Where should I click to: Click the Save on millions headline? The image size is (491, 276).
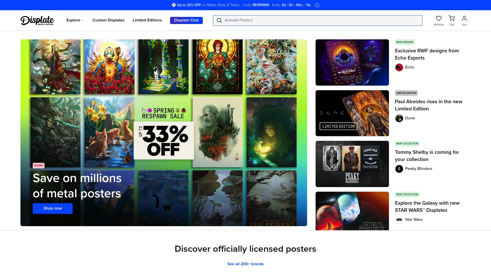pos(77,186)
